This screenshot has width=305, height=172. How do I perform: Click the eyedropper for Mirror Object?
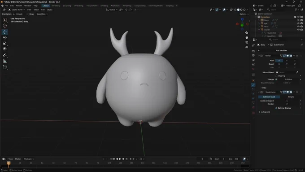[x=297, y=72]
